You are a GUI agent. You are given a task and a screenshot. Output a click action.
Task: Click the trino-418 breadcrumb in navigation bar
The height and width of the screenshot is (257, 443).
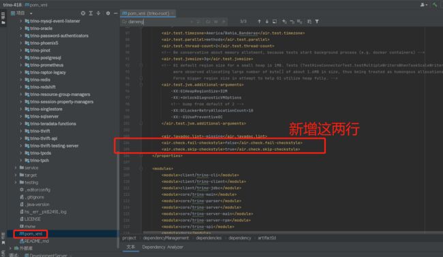tap(12, 5)
